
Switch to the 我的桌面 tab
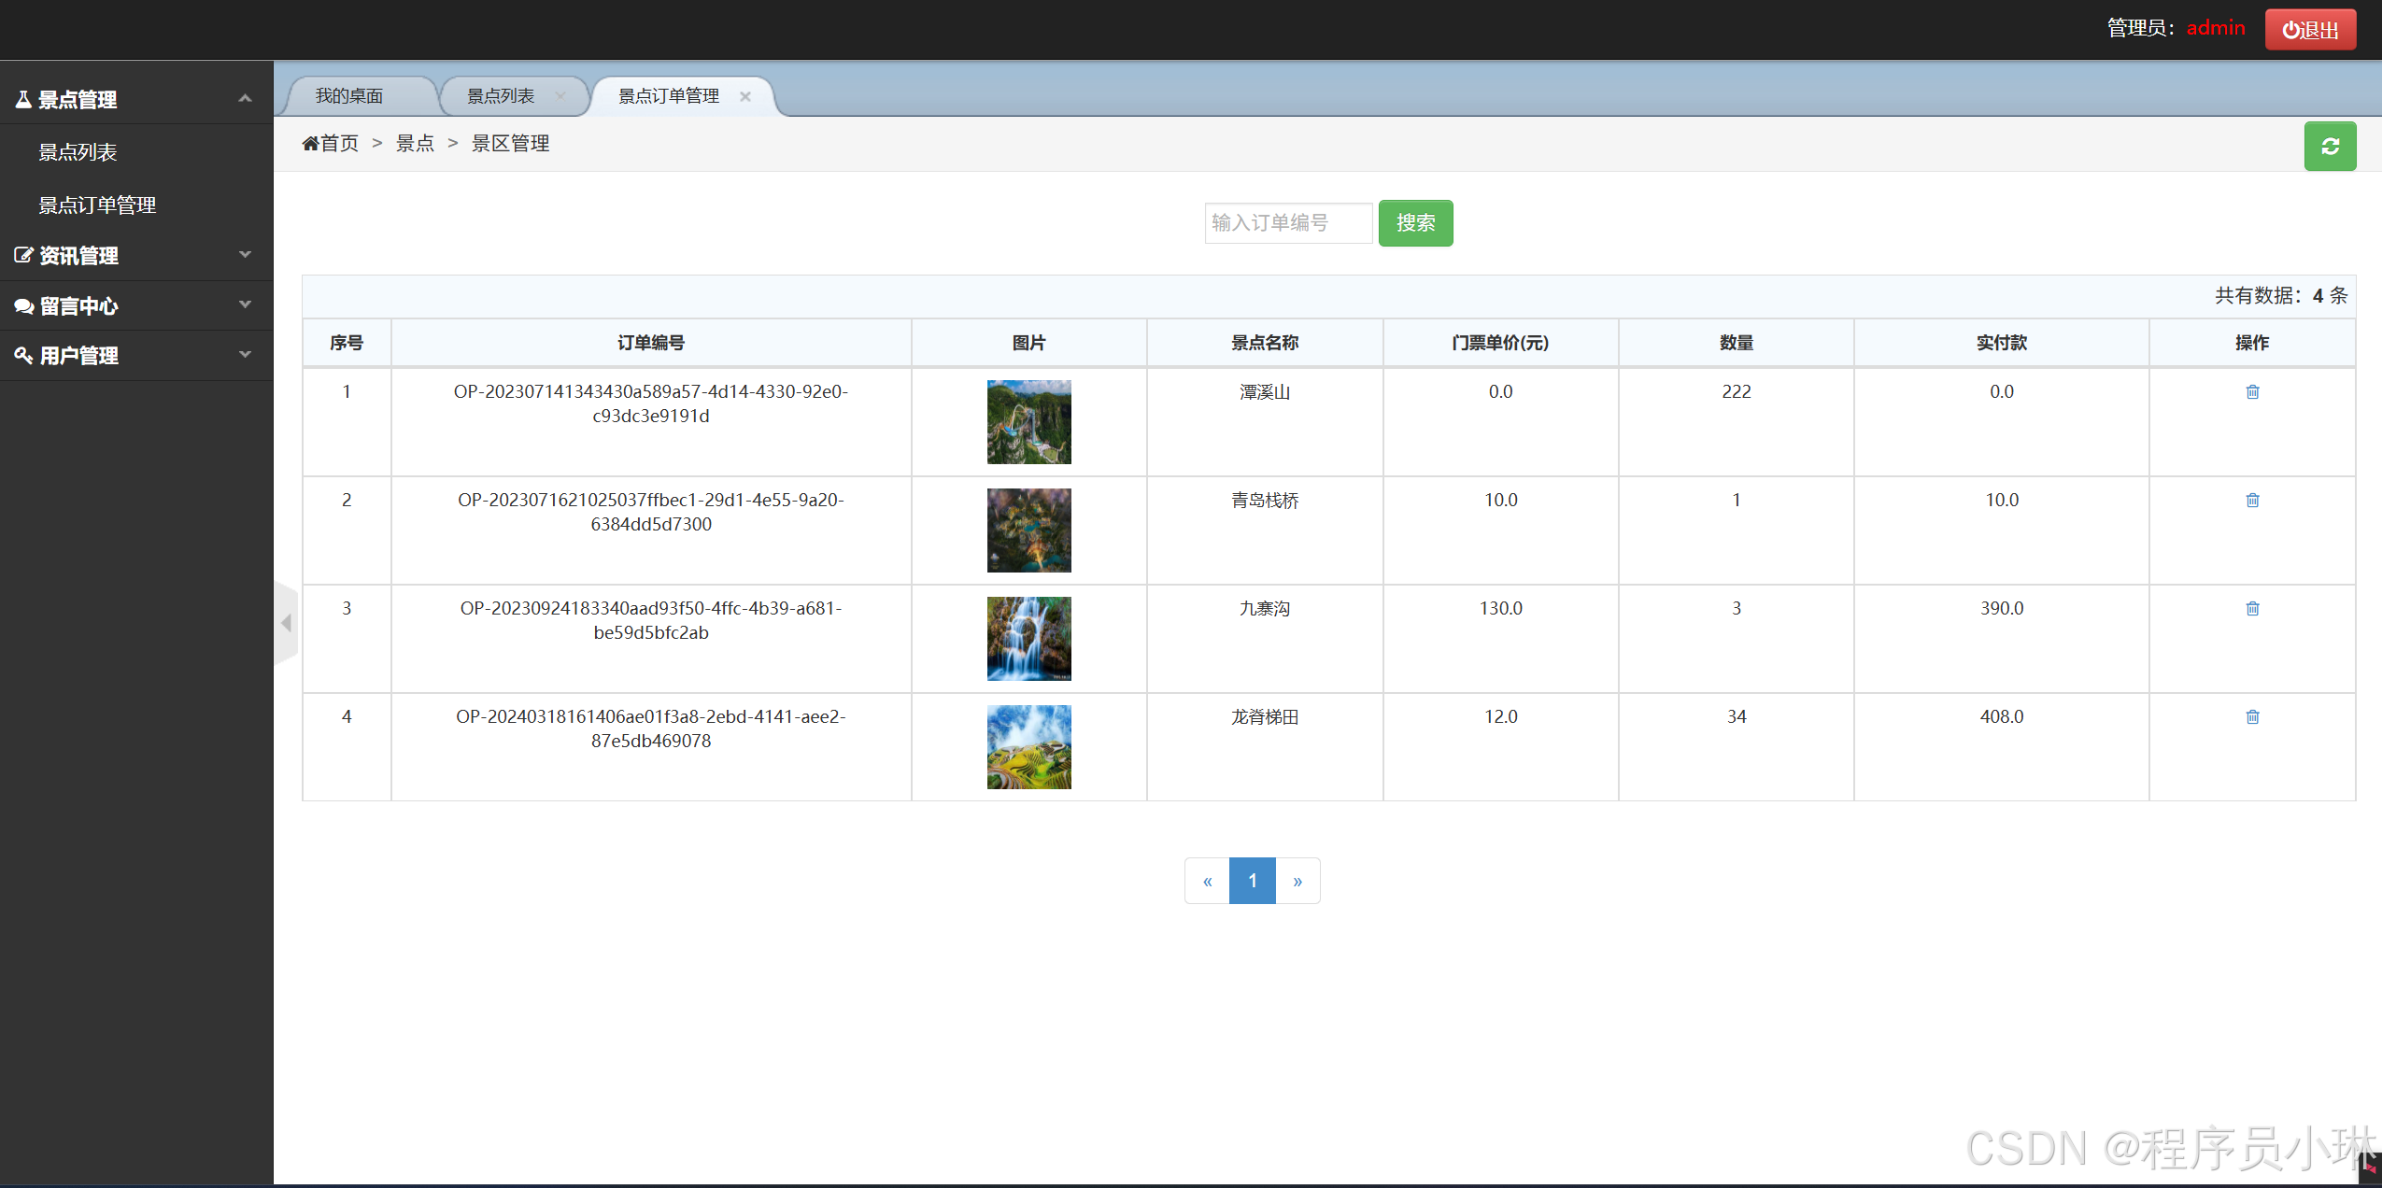[349, 96]
